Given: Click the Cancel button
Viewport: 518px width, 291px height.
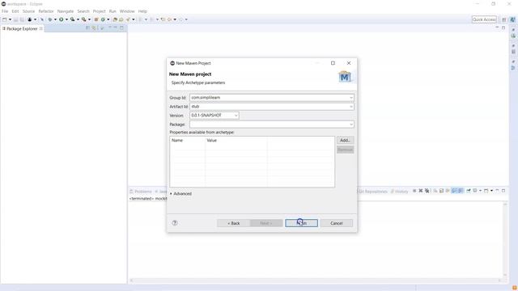Looking at the screenshot, I should coord(337,223).
